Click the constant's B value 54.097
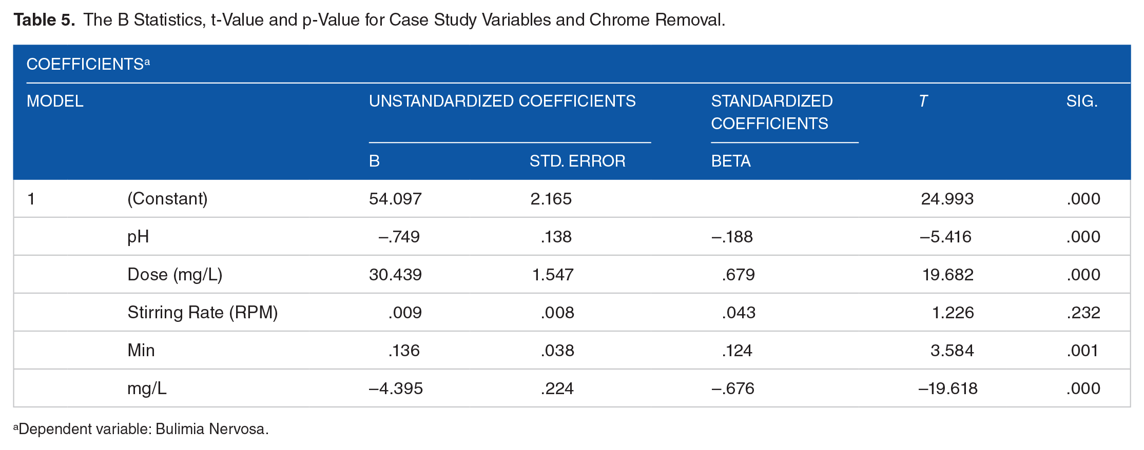The height and width of the screenshot is (450, 1144). tap(395, 198)
